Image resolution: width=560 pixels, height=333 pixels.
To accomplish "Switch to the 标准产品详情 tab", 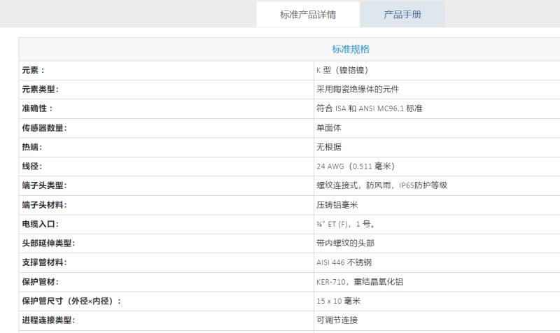I will click(308, 15).
